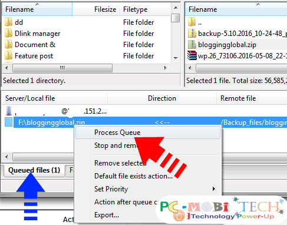Select the Document & folder name
The image size is (287, 225).
tap(35, 45)
